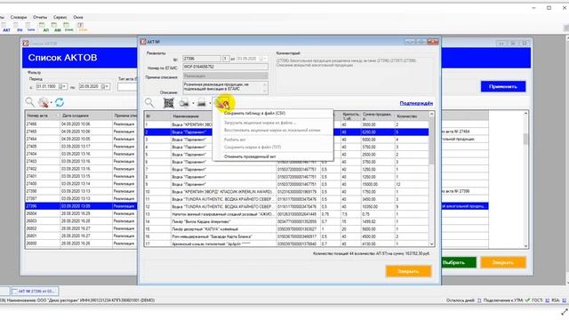Click the expand arrows icon at bottom right
This screenshot has height=320, width=569.
564,312
